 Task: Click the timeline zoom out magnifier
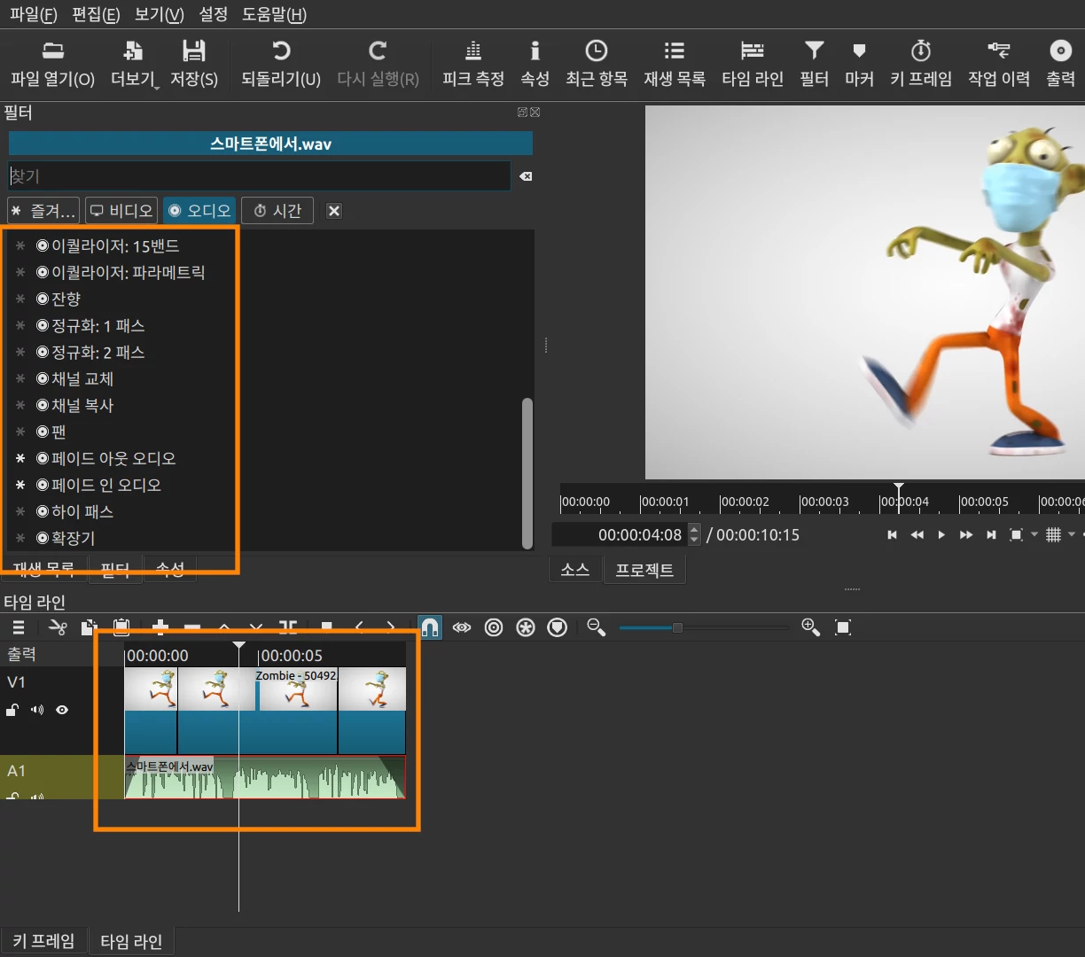click(x=597, y=627)
